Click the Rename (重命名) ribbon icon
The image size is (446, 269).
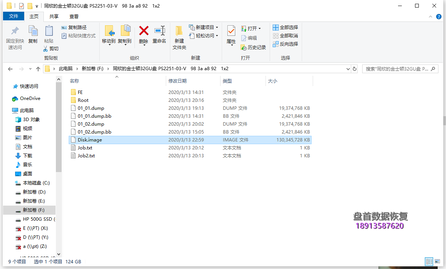(159, 31)
